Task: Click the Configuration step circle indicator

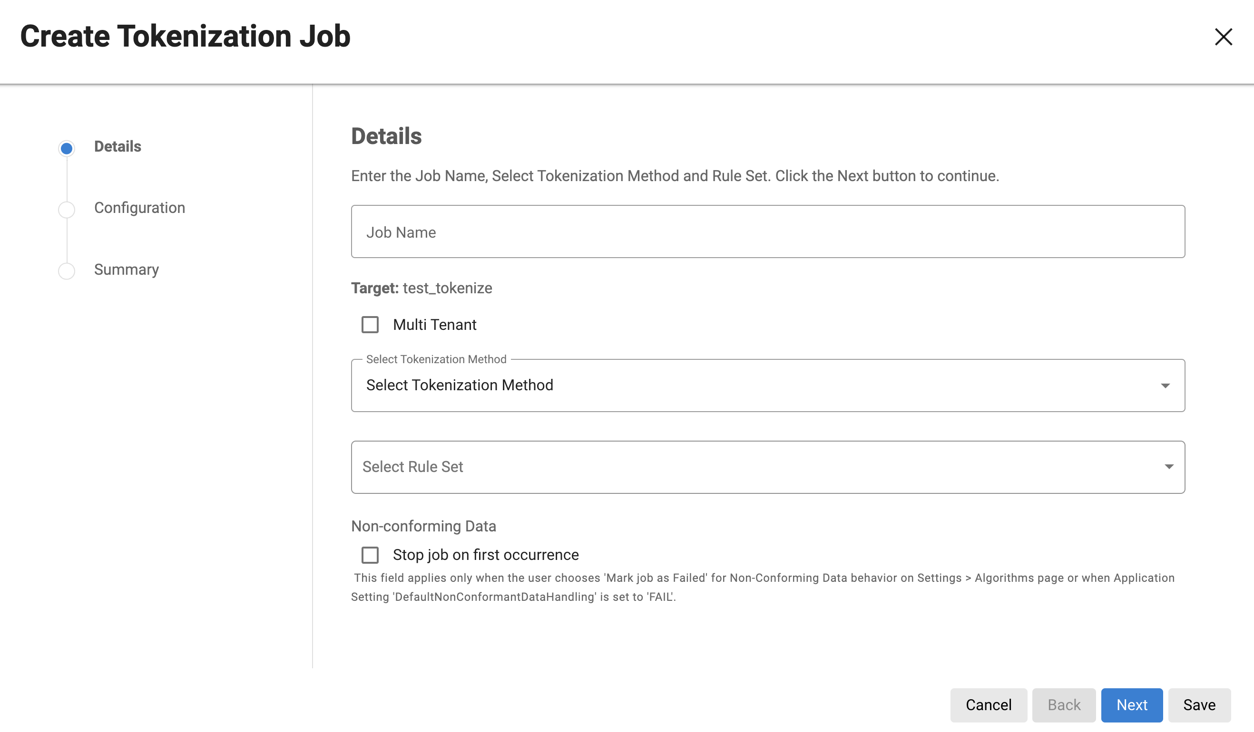Action: click(67, 209)
